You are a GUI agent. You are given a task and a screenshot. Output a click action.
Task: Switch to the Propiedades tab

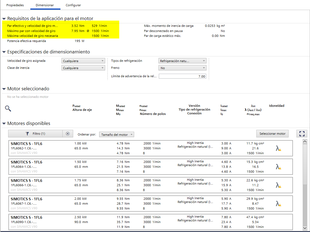point(15,5)
